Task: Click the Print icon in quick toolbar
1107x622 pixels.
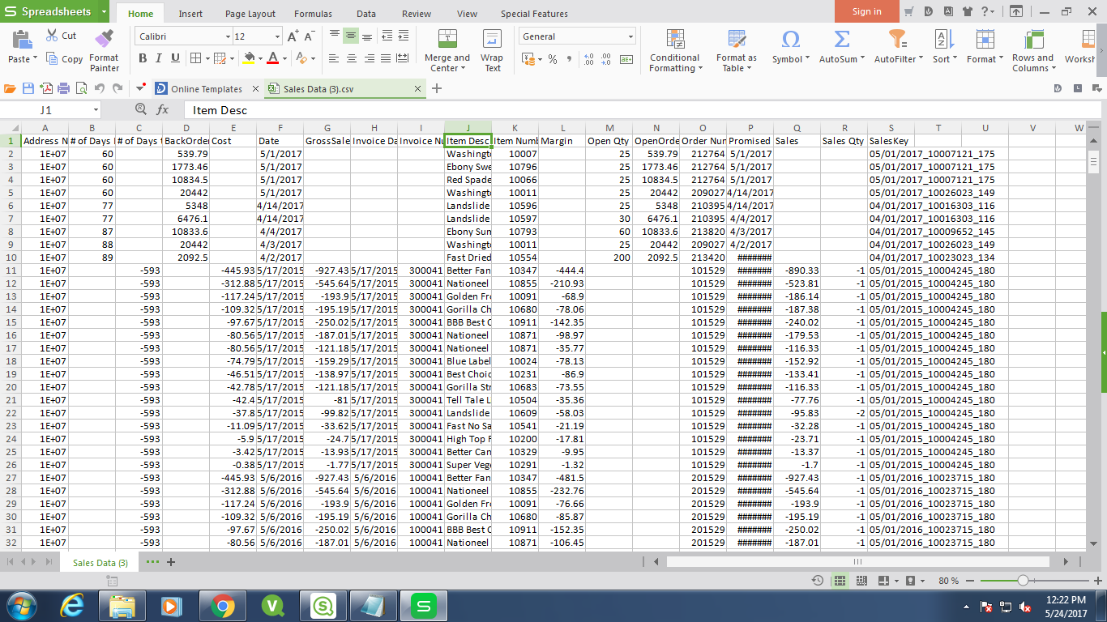Action: coord(63,88)
